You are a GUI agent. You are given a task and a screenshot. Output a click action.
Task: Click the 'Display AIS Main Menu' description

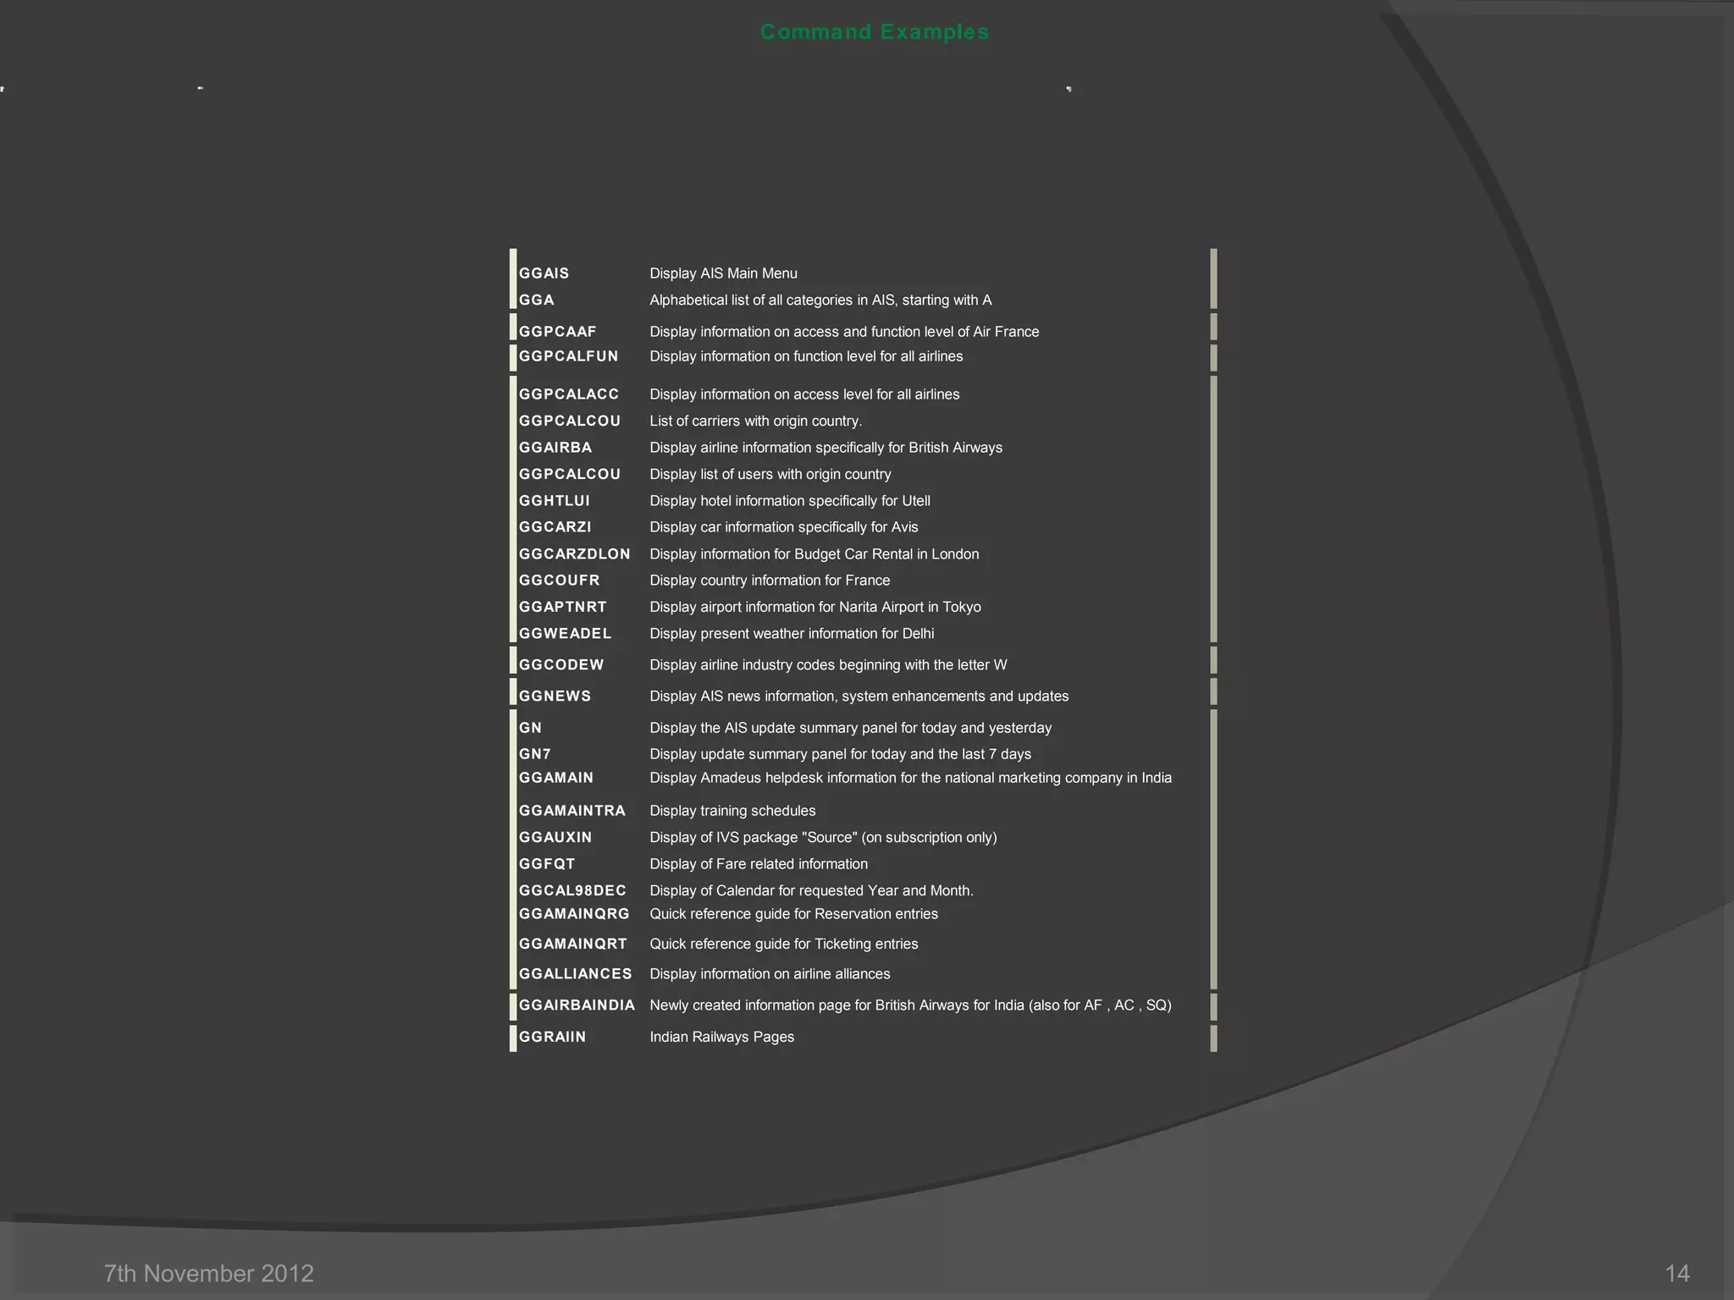(x=723, y=273)
